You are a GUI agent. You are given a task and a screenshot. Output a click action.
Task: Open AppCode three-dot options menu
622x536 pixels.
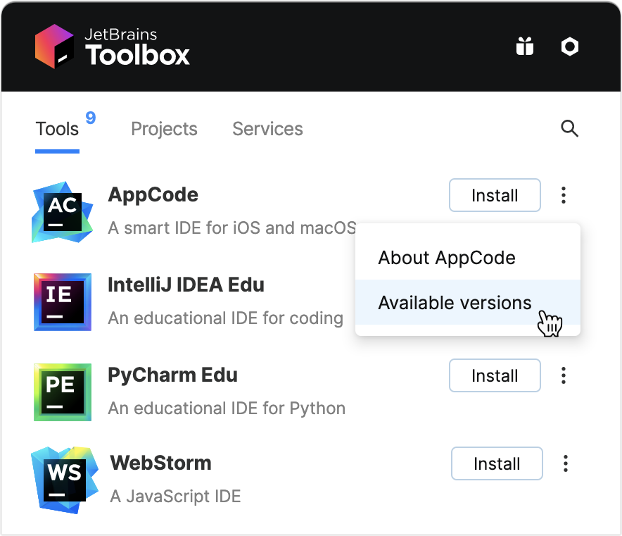563,195
